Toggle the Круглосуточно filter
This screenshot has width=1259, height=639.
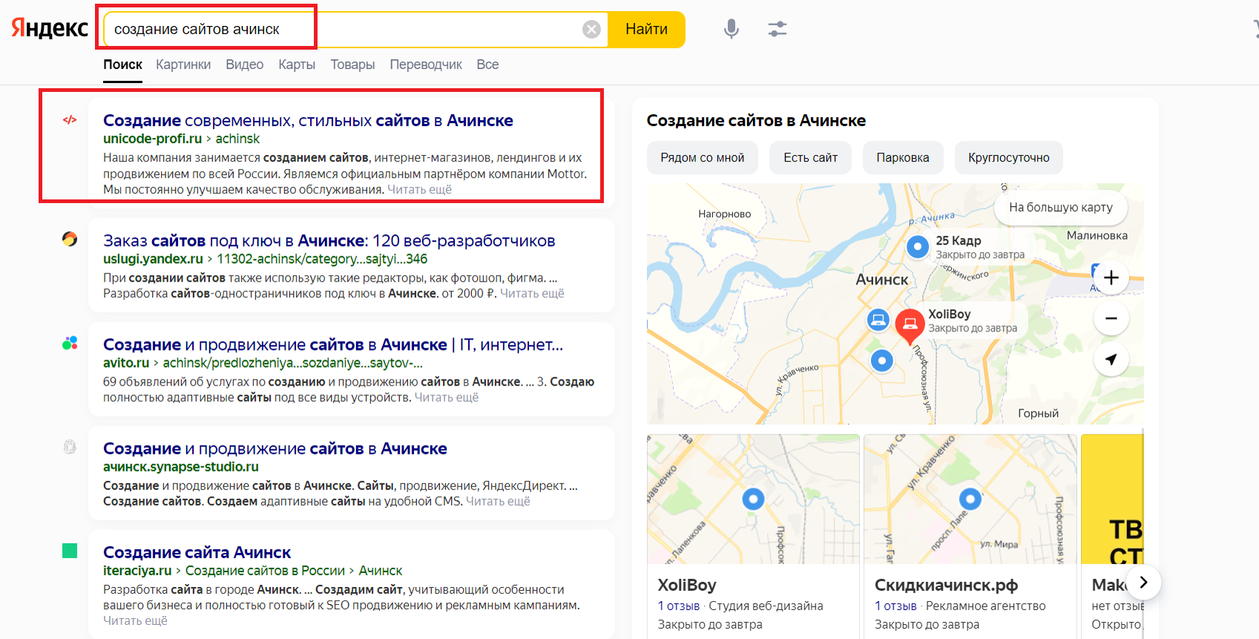pos(1009,158)
